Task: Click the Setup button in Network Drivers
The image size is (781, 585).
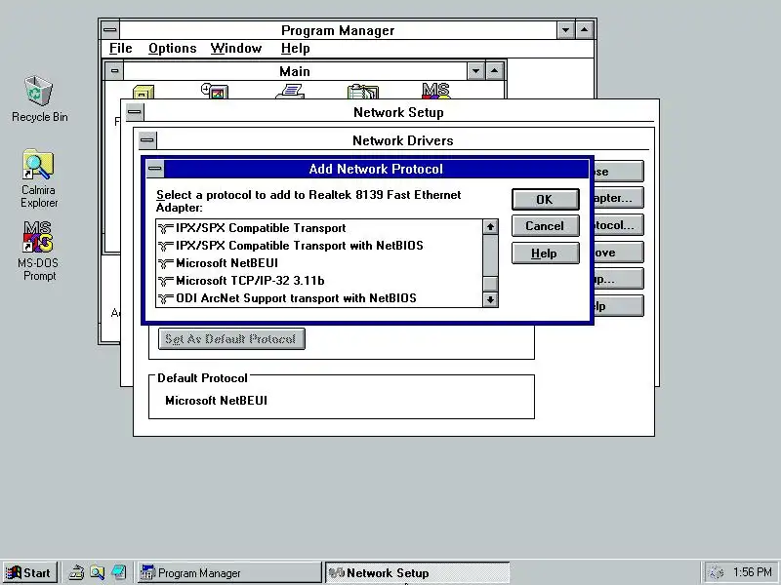Action: pos(618,279)
